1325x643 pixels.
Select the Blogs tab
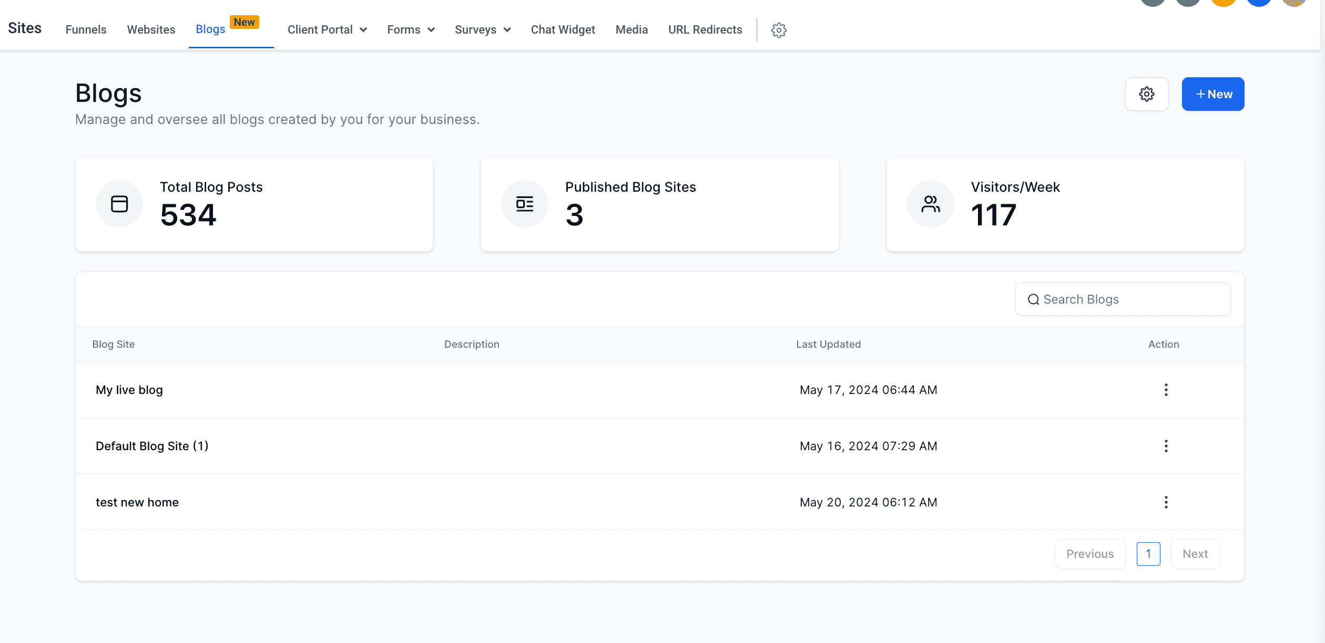coord(210,29)
